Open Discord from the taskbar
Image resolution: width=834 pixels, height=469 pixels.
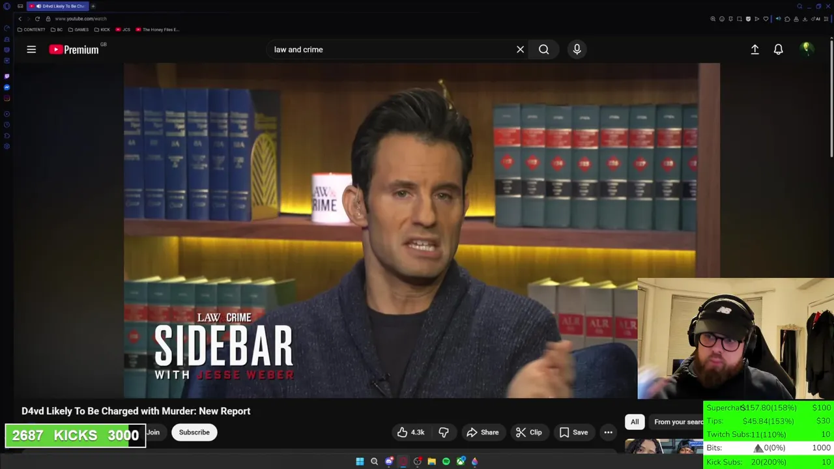(x=389, y=461)
